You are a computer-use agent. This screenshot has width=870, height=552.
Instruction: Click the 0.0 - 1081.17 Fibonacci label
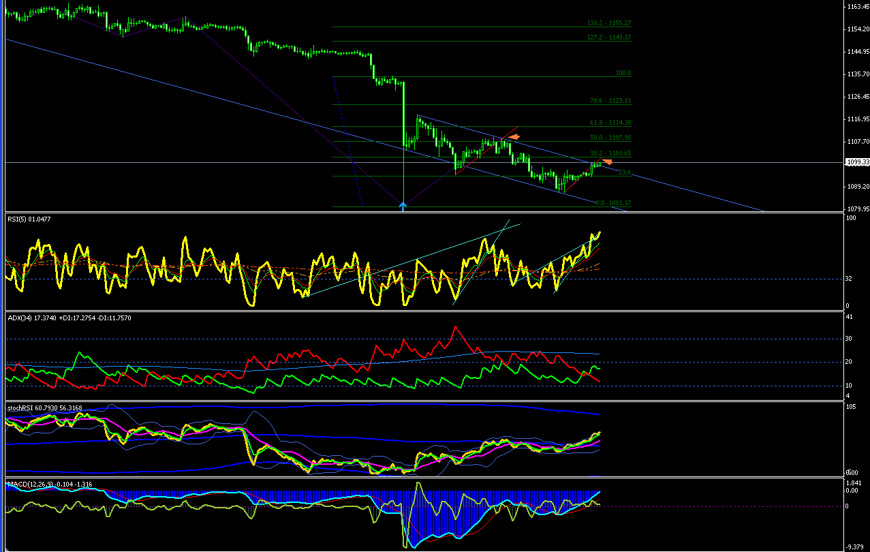613,203
